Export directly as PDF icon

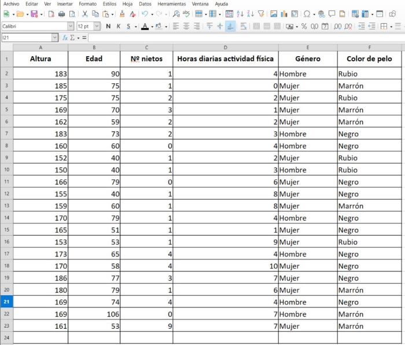tap(51, 14)
